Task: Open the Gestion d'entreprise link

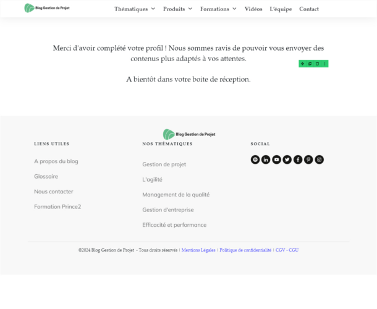Action: pos(168,210)
